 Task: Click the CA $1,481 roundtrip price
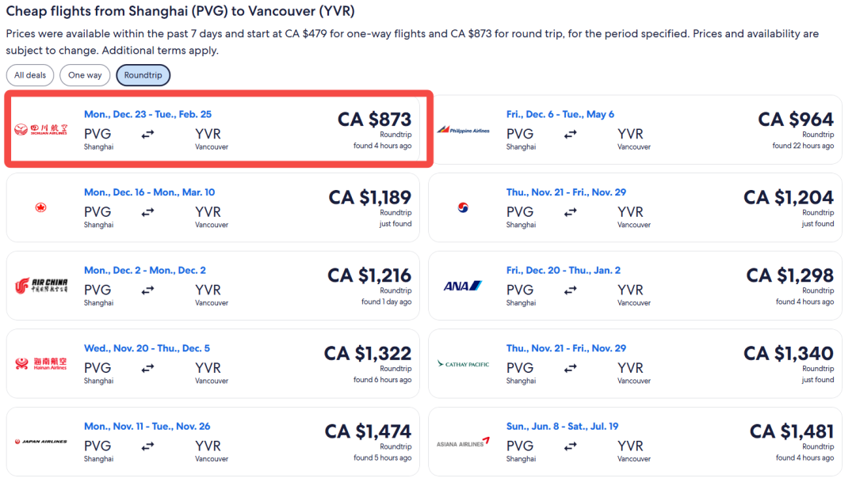tap(791, 431)
